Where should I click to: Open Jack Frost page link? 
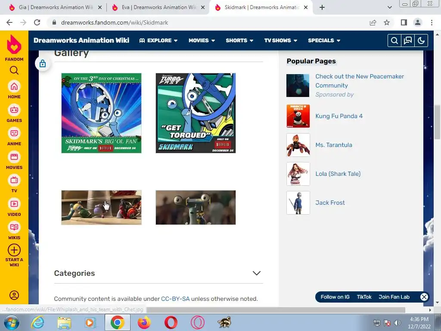[330, 203]
